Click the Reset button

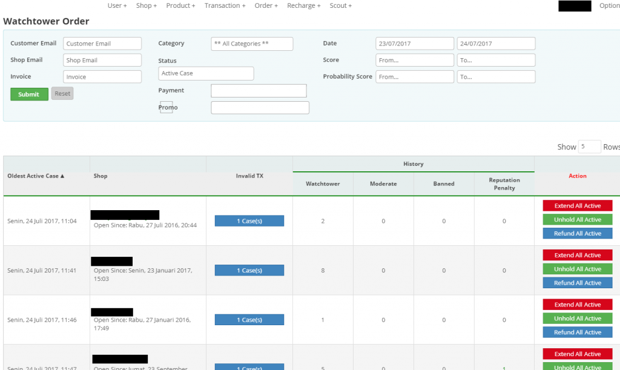pos(62,93)
